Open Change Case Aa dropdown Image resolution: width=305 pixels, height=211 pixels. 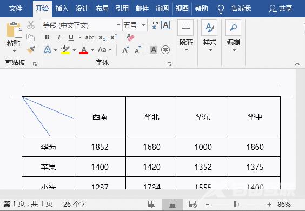[x=105, y=50]
